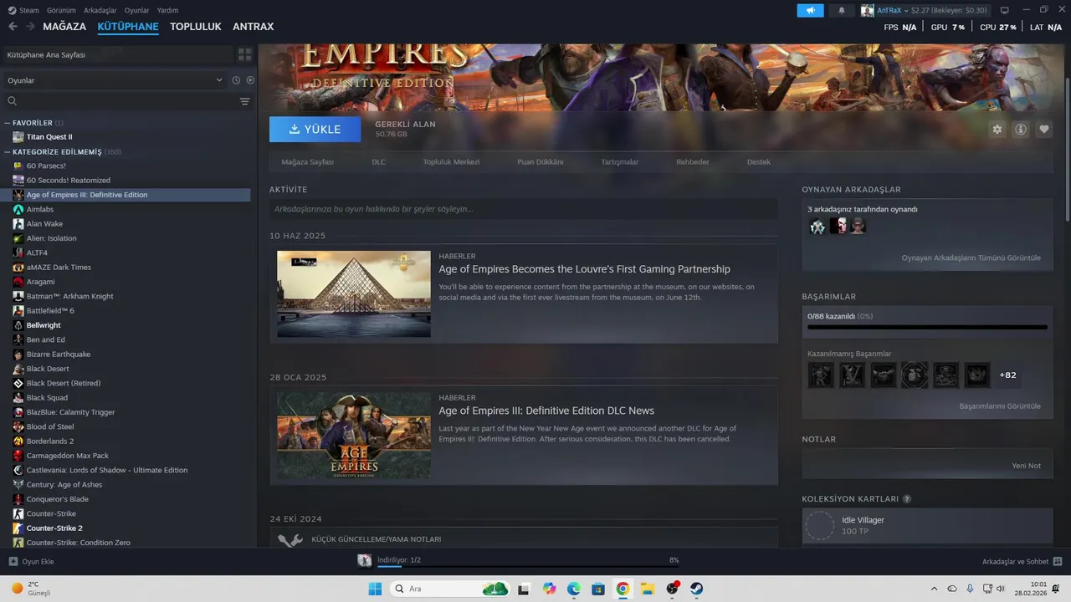Open Kütüphane Ana Sayfası
This screenshot has height=602, width=1071.
117,54
